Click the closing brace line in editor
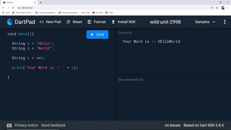231x130 pixels. coord(9,77)
